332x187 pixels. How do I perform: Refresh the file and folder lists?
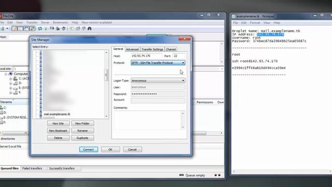(x=40, y=29)
